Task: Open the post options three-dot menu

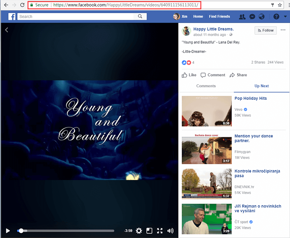Action: click(283, 30)
